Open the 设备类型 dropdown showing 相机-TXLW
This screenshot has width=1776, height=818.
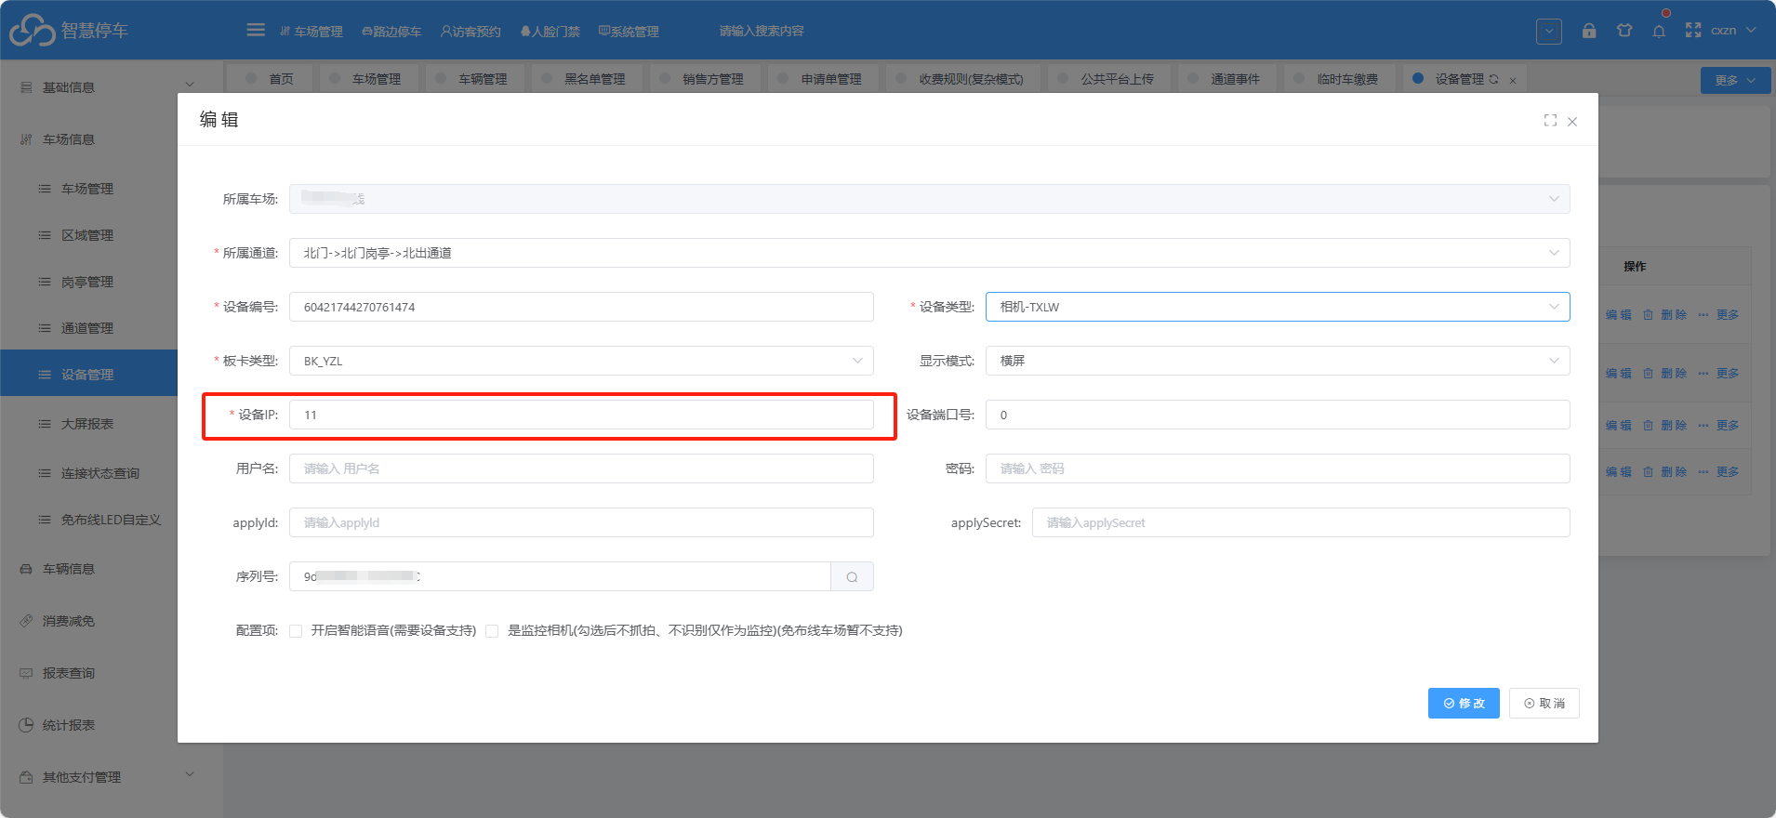1278,307
